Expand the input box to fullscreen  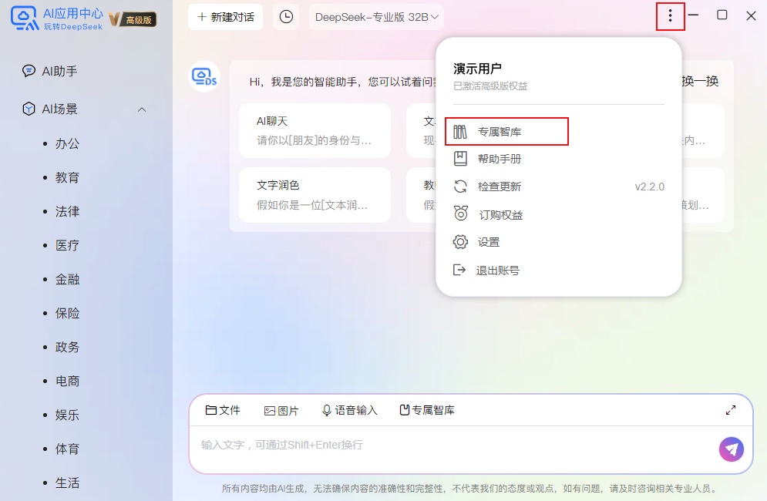[x=731, y=410]
